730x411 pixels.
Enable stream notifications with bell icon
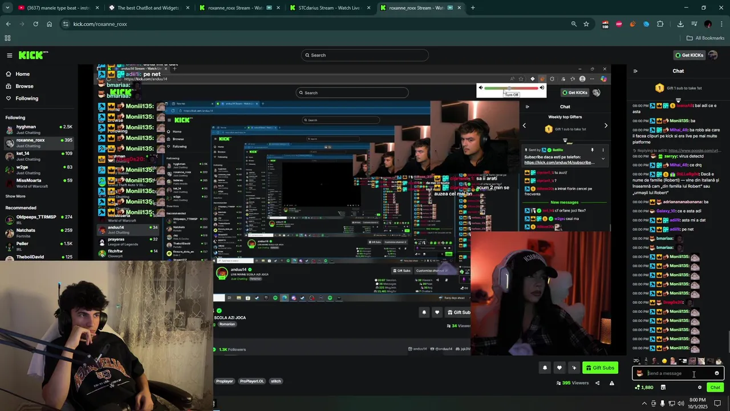coord(545,368)
